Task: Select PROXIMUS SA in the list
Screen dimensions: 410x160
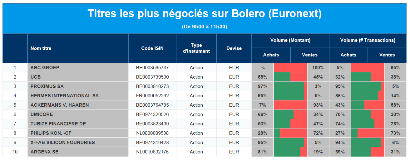Action: pyautogui.click(x=47, y=86)
